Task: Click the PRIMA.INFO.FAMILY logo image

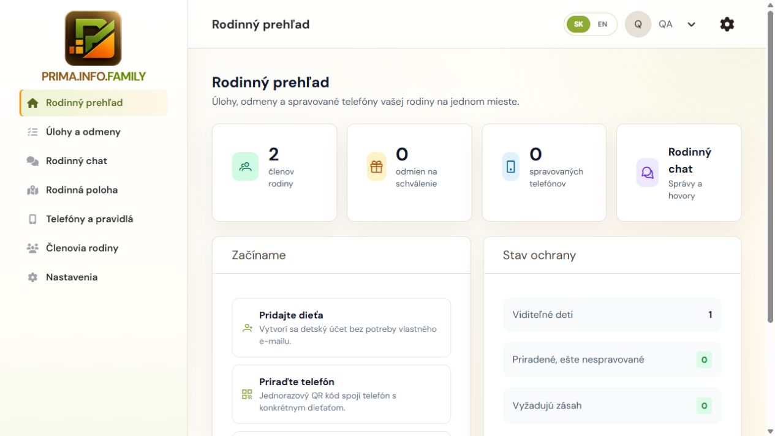Action: click(93, 38)
